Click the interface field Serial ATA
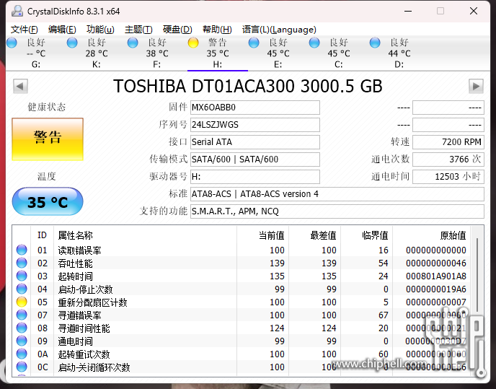This screenshot has width=496, height=389. point(255,142)
